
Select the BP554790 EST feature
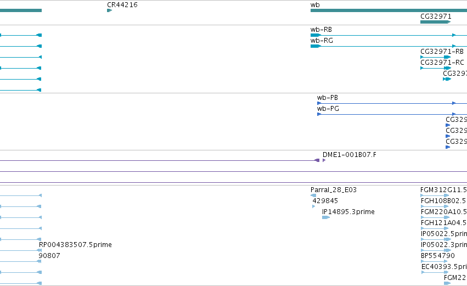tap(434, 261)
